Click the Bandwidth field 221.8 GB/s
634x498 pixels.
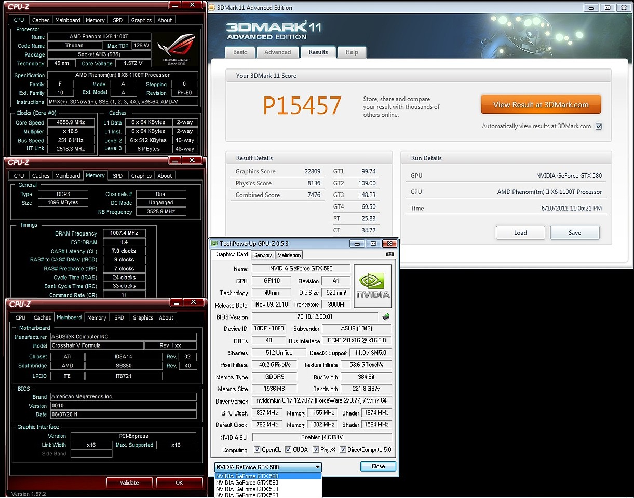[x=367, y=389]
